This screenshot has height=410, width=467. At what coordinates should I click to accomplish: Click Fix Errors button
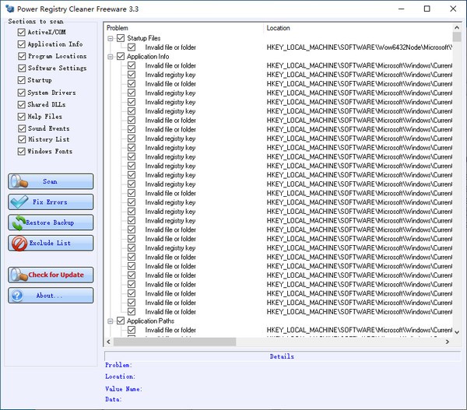coord(51,201)
